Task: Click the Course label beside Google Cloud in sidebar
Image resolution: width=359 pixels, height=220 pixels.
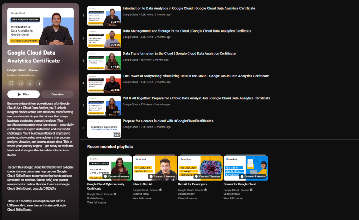Action: pyautogui.click(x=33, y=70)
